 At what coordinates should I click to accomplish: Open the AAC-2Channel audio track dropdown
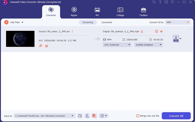click(x=117, y=45)
